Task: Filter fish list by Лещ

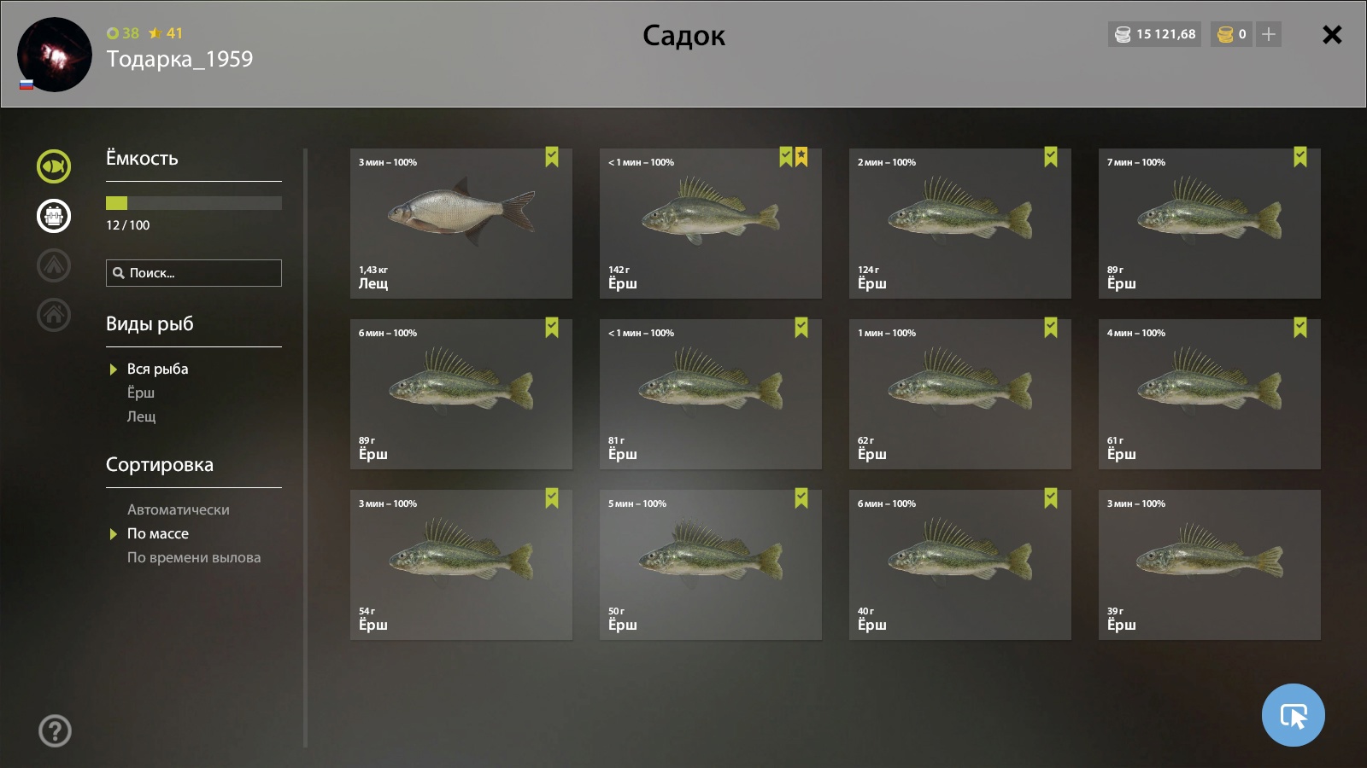Action: click(x=142, y=416)
